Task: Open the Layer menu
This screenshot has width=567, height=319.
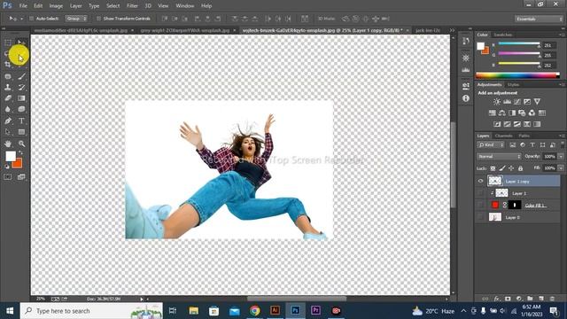Action: click(75, 6)
